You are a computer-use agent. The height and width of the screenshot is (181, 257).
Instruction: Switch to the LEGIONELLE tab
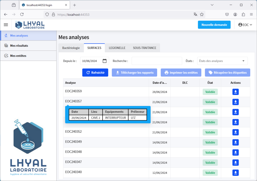tap(117, 48)
